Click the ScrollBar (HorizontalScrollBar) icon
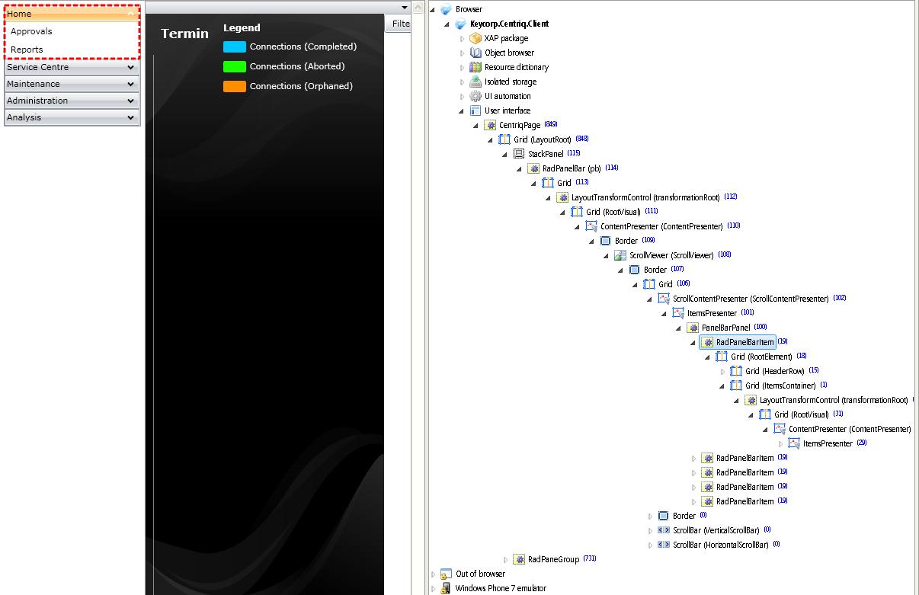The height and width of the screenshot is (595, 919). (x=664, y=545)
